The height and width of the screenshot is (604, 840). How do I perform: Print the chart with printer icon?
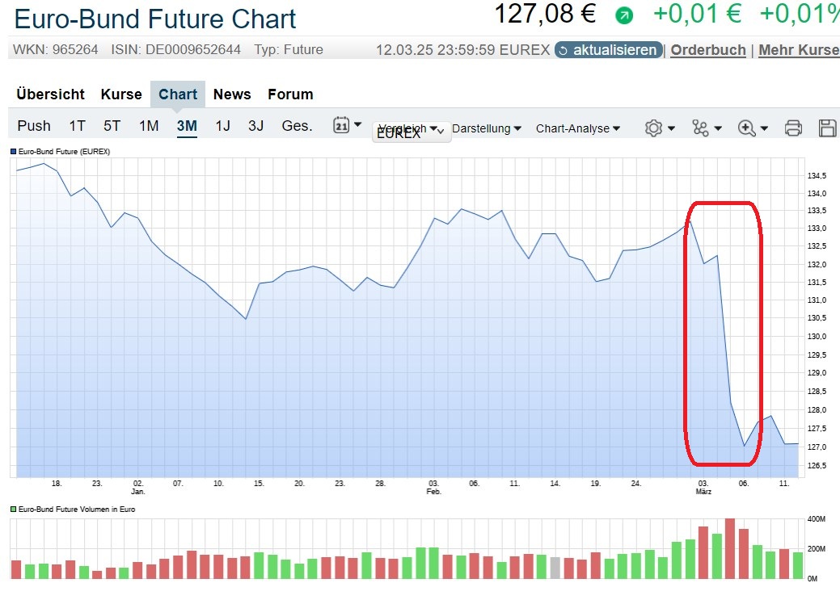pyautogui.click(x=793, y=128)
